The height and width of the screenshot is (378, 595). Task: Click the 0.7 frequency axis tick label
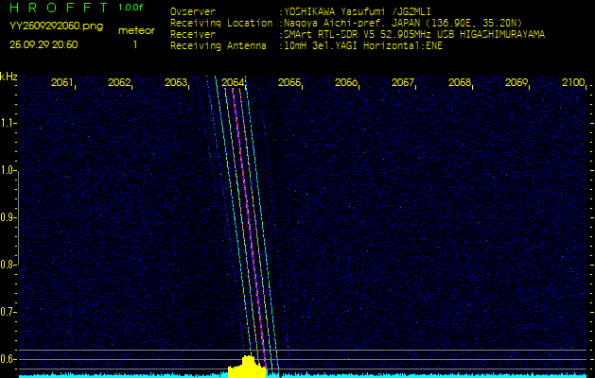(9, 312)
